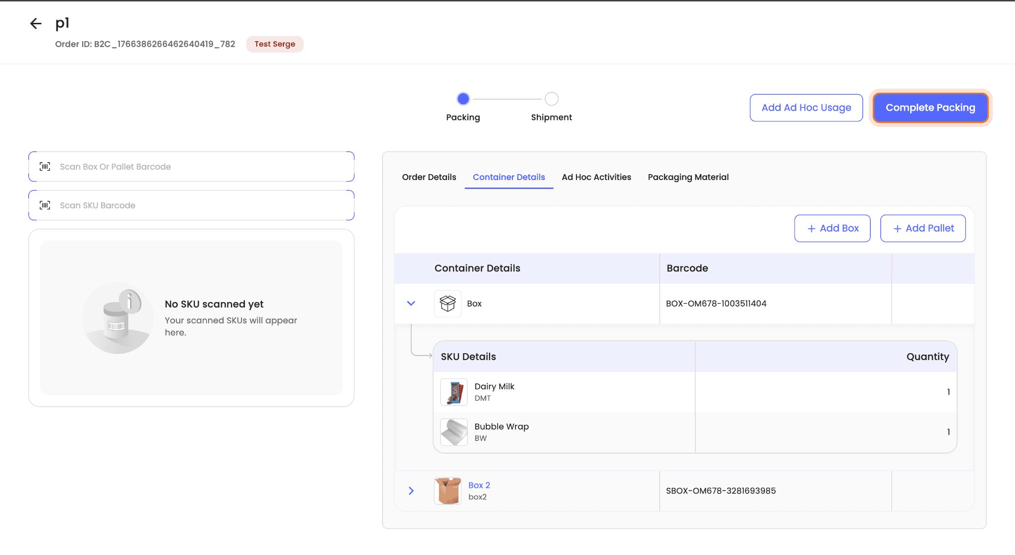Select the Shipment step circle
The height and width of the screenshot is (555, 1015).
coord(551,99)
